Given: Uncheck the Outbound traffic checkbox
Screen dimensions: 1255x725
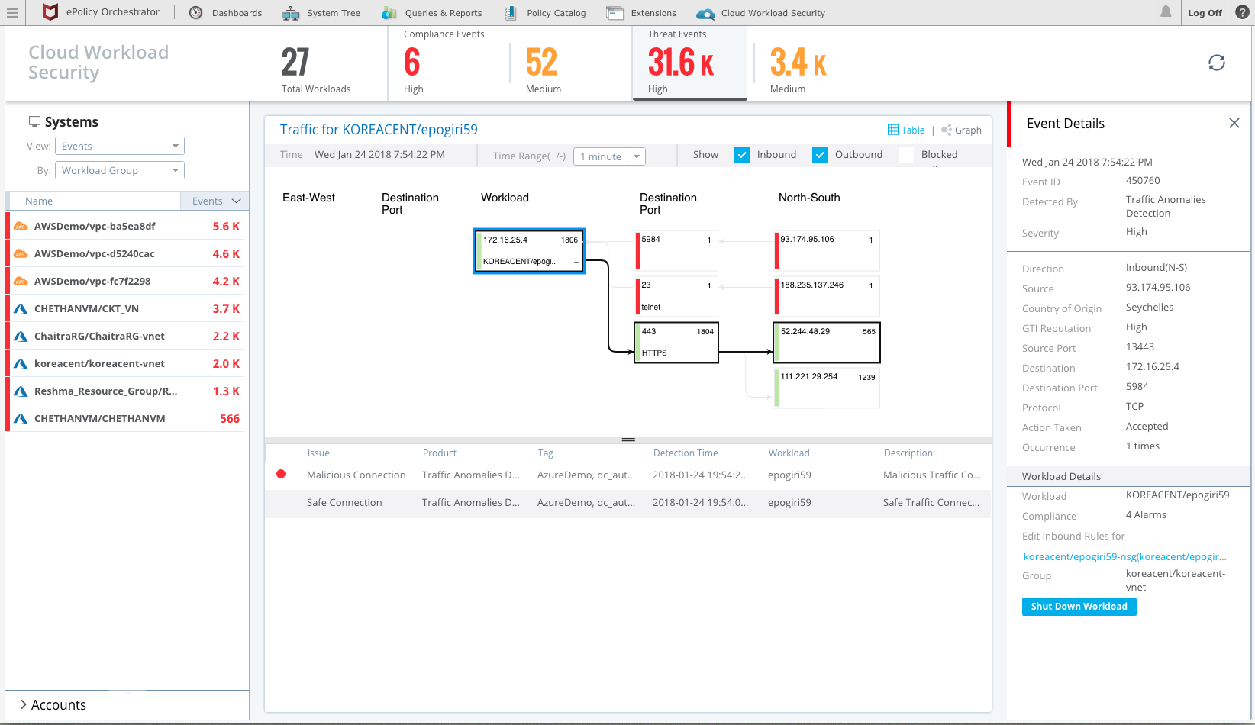Looking at the screenshot, I should coord(819,154).
